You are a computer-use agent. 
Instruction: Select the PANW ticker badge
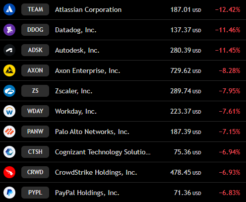click(x=35, y=132)
